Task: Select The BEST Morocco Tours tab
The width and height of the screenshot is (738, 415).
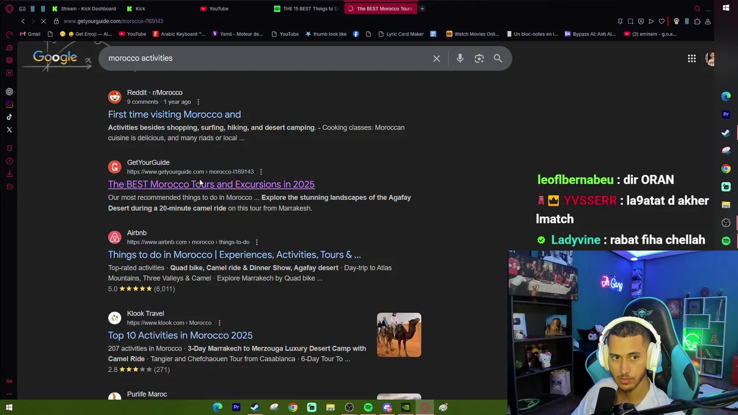Action: point(381,9)
